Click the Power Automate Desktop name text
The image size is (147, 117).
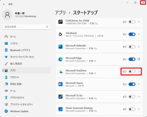(x=79, y=108)
